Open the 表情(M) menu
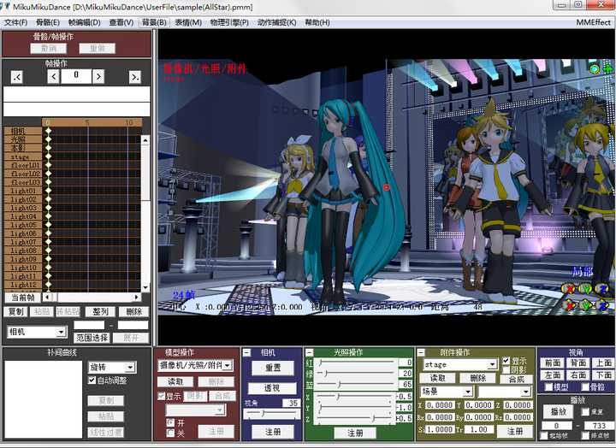616x448 pixels. [188, 22]
